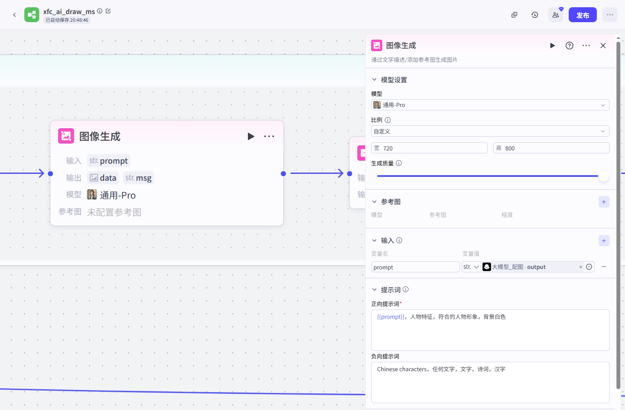Open more options on the canvas node
This screenshot has height=410, width=625.
[269, 136]
